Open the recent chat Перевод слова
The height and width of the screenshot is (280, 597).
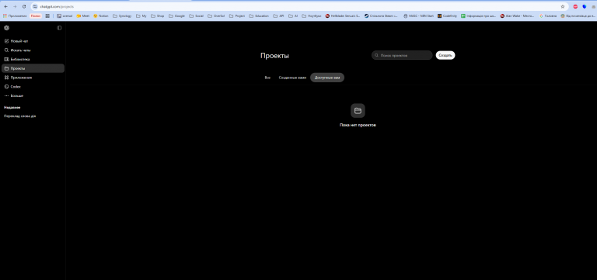[19, 116]
